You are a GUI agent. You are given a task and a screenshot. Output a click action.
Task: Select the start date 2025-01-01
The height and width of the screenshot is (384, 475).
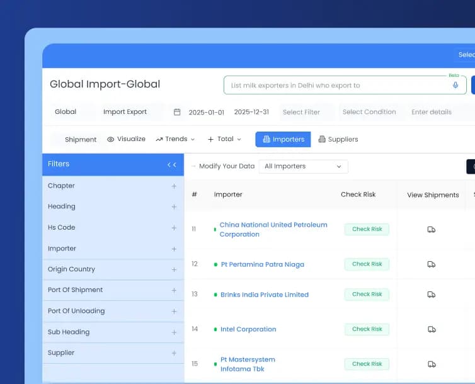(206, 112)
